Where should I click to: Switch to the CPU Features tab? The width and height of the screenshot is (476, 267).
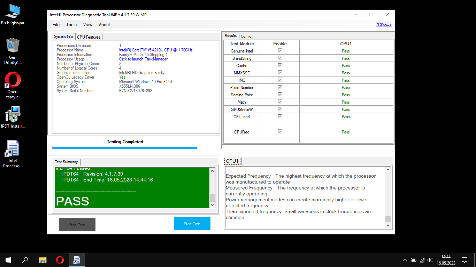[89, 37]
